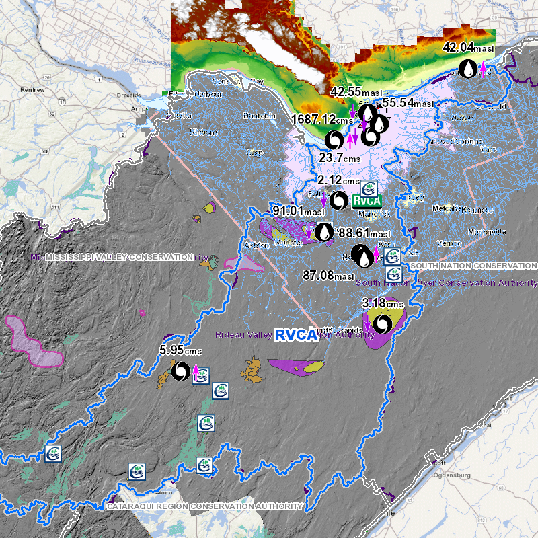This screenshot has height=538, width=538.
Task: Click the westernmost conservation area icon on boundary
Action: 53,454
